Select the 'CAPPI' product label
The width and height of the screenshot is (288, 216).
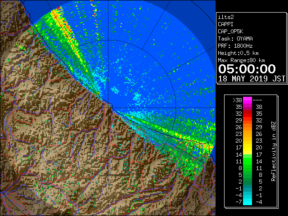click(225, 24)
